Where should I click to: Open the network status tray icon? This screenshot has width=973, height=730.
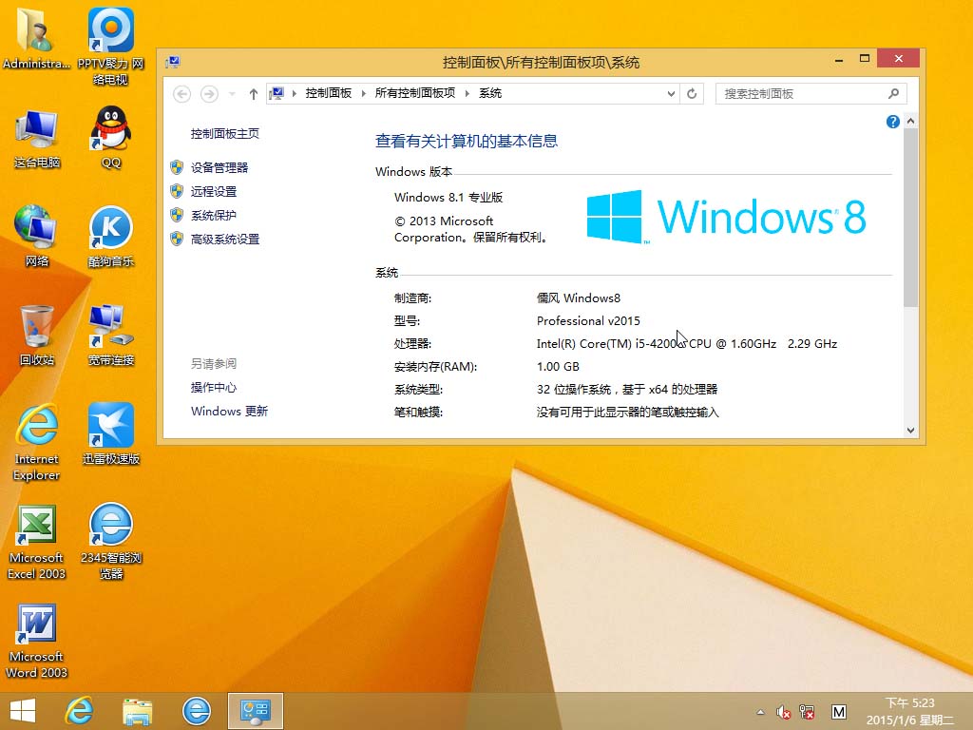807,712
